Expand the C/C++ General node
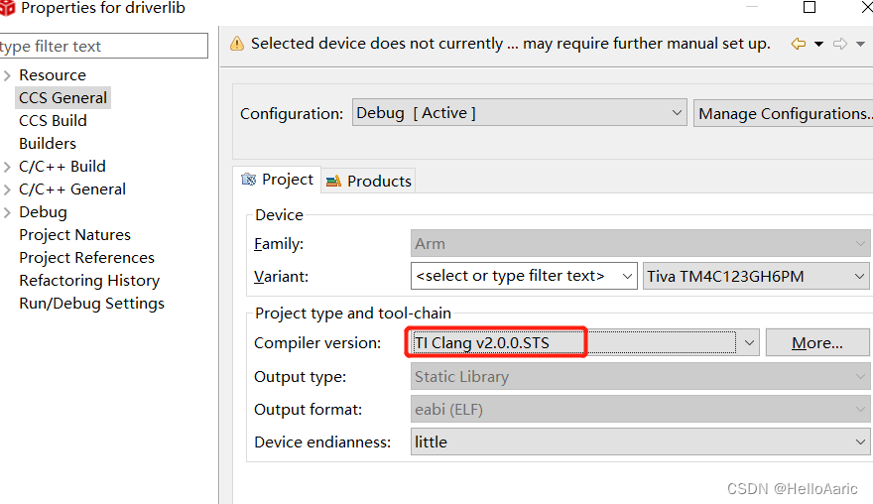 coord(8,189)
